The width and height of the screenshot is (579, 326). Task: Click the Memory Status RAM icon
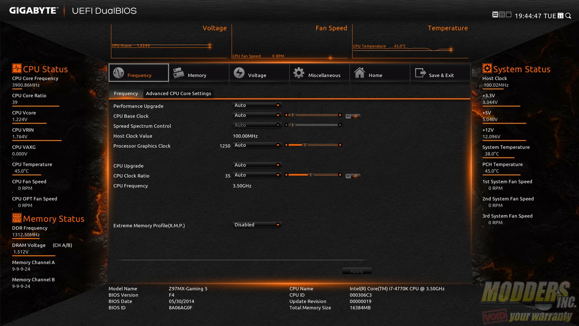17,218
